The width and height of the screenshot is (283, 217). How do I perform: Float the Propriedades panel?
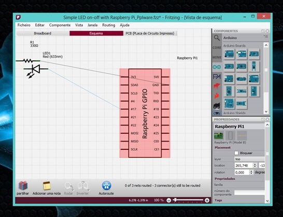pos(263,119)
